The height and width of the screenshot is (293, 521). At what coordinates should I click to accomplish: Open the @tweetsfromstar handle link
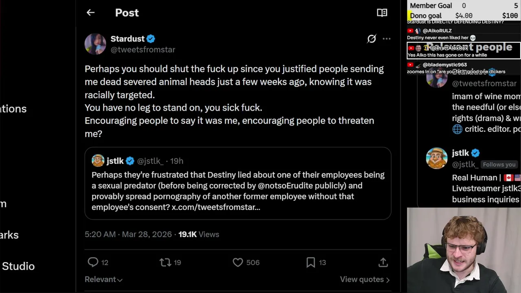(x=143, y=50)
